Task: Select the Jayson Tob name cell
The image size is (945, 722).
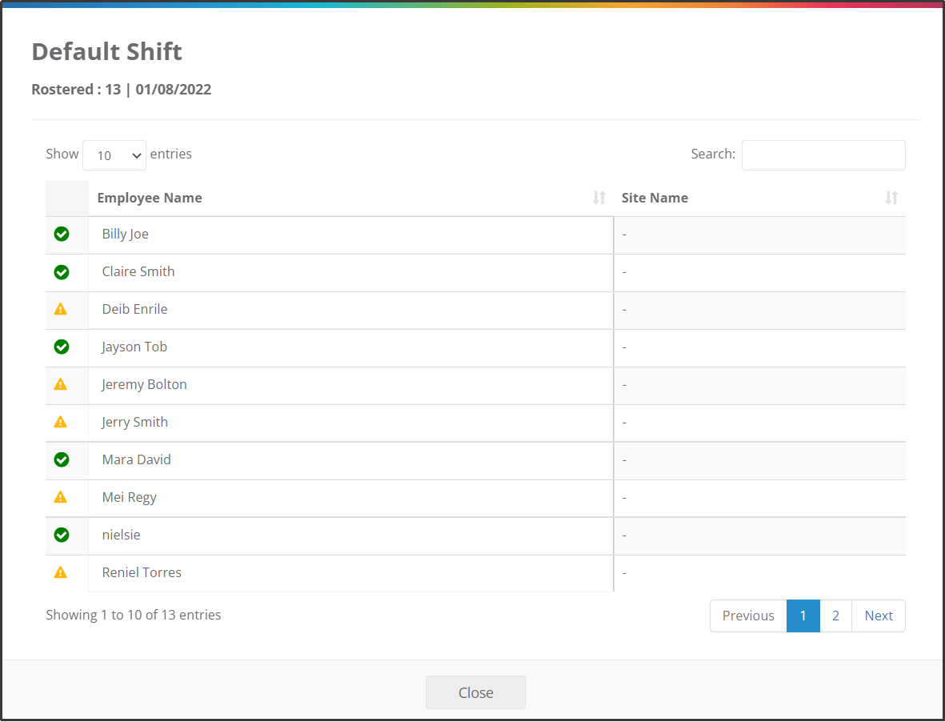Action: [350, 347]
